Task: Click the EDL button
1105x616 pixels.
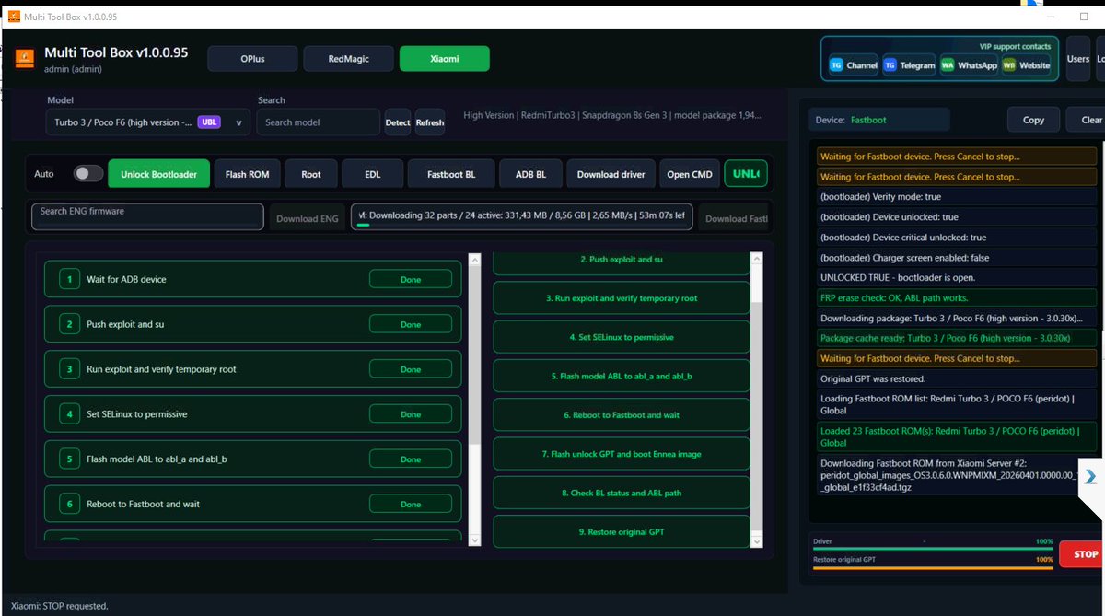Action: (x=372, y=174)
